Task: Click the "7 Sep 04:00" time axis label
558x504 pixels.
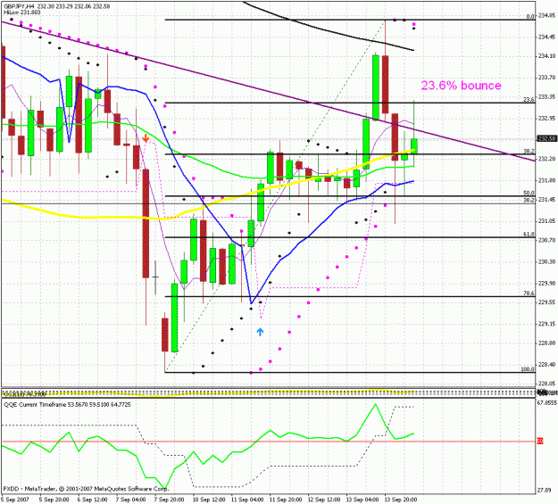Action: pyautogui.click(x=130, y=500)
